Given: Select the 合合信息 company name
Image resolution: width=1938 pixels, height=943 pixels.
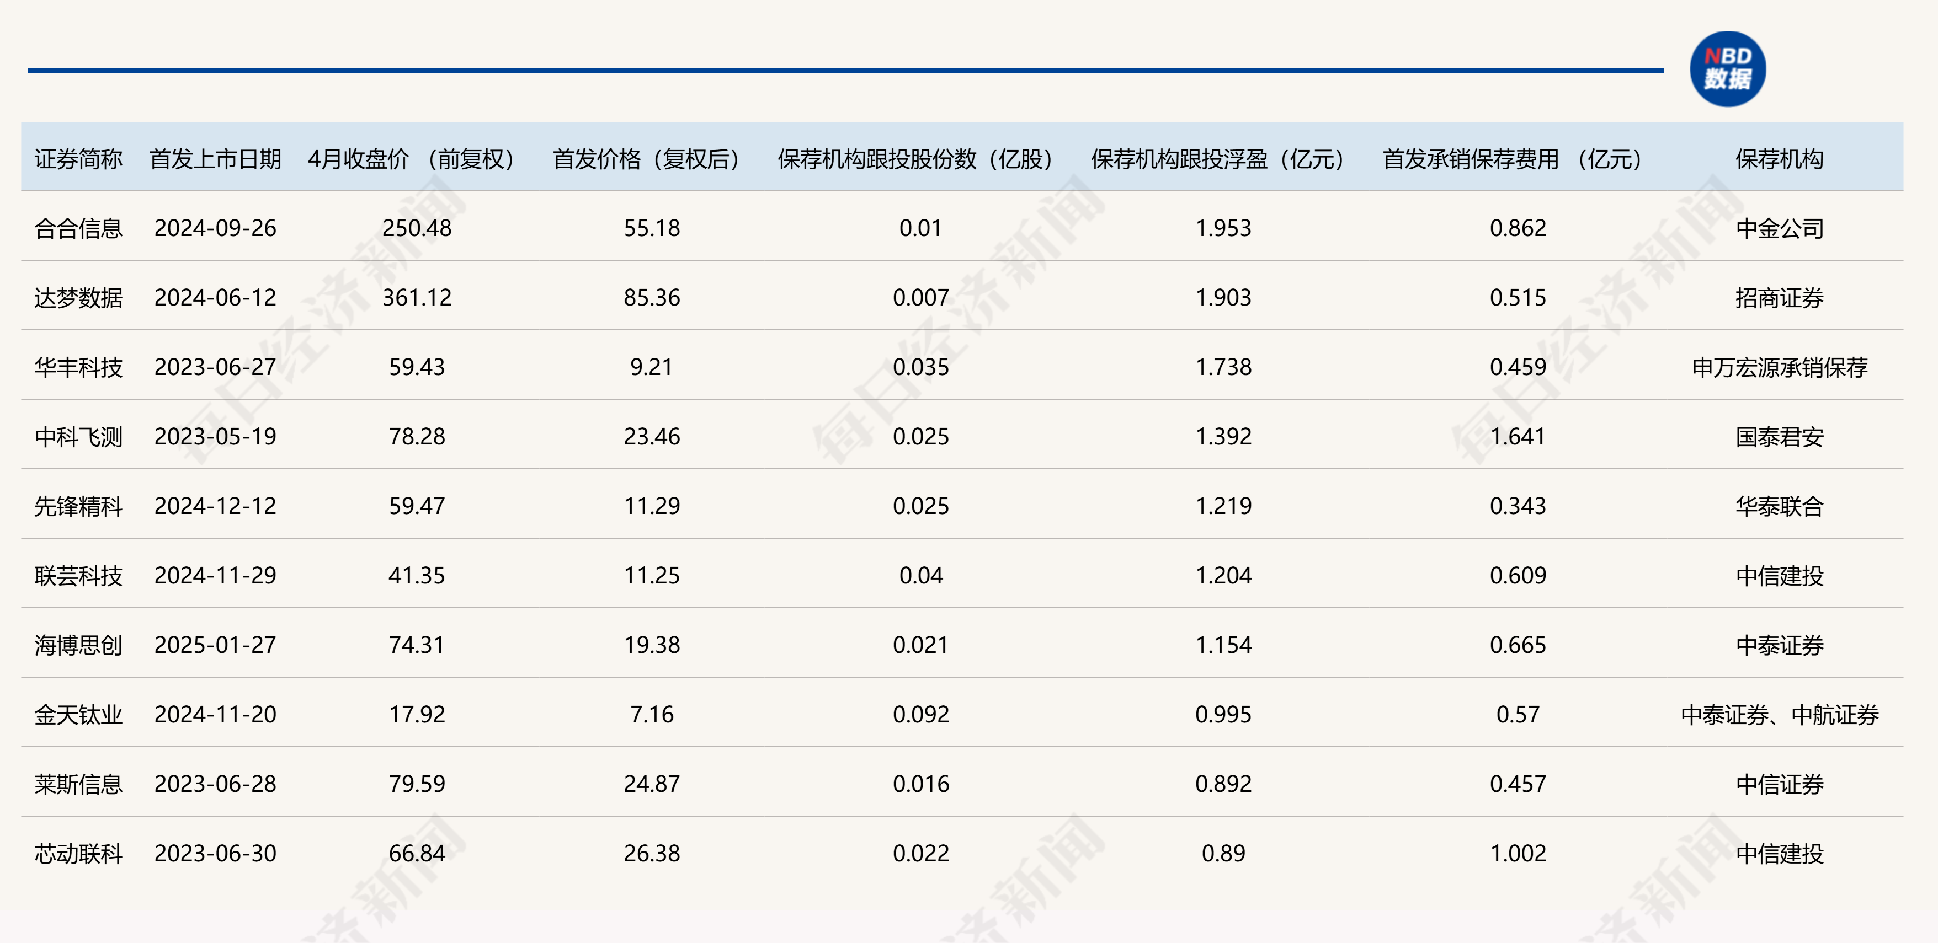Looking at the screenshot, I should (79, 228).
